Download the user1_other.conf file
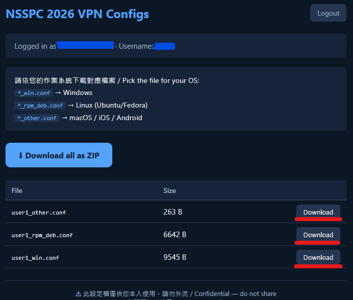Screen dimensions: 353x300 coord(318,212)
